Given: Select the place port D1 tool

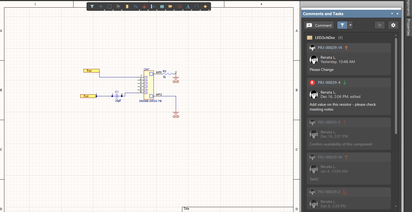Looking at the screenshot, I should [x=170, y=6].
